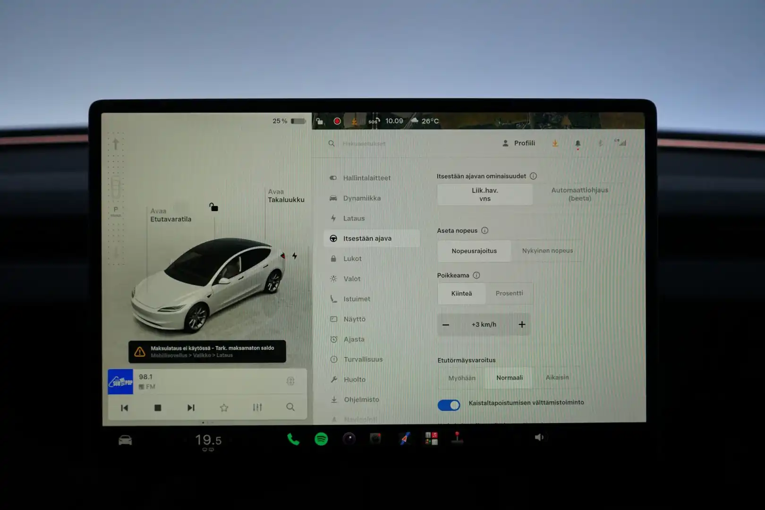Toggle Kaistaltapoistumisen välttämistoiminto switch
This screenshot has width=765, height=510.
pyautogui.click(x=449, y=405)
